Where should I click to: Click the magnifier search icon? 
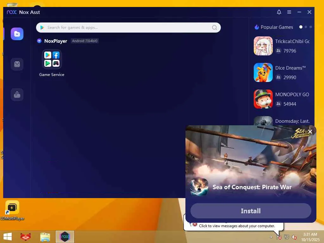[215, 28]
